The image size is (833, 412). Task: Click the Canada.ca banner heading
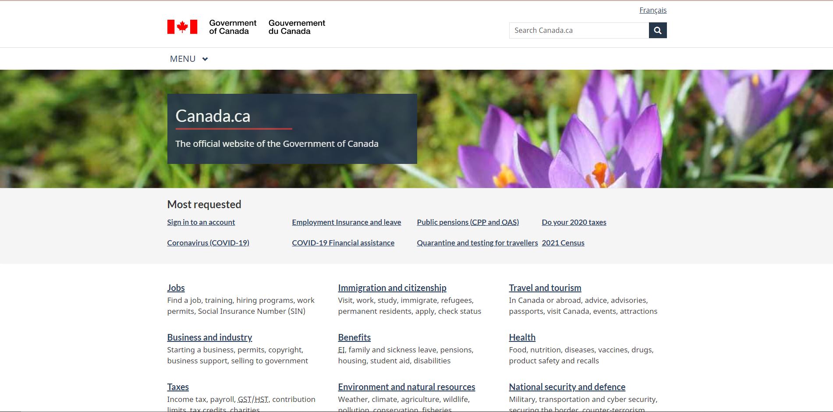(213, 116)
